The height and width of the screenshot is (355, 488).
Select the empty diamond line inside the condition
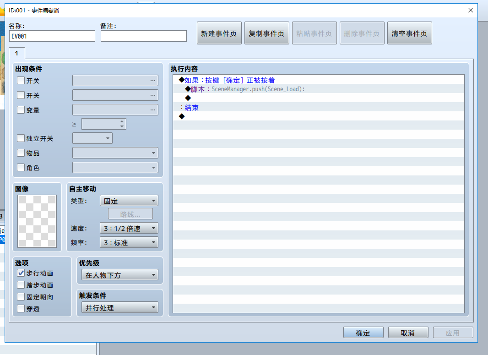tap(318, 98)
